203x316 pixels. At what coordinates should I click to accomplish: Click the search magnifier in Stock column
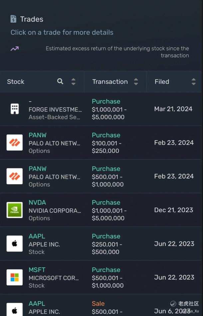(x=60, y=81)
